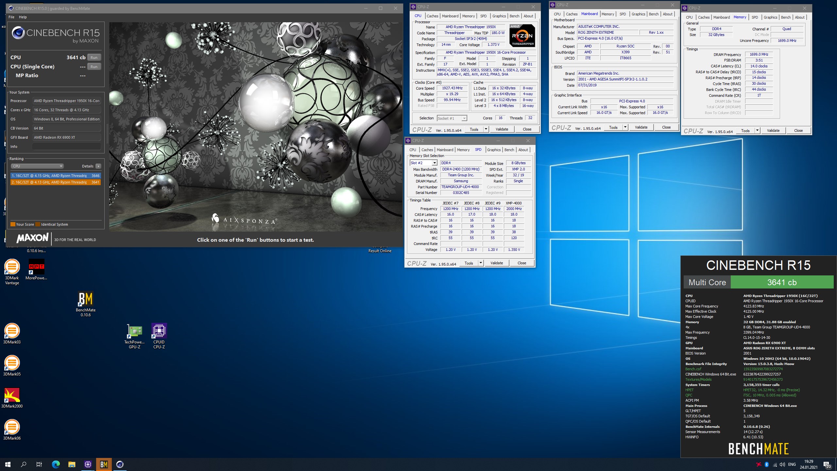
Task: Open the Help menu in Cinebench
Action: click(23, 17)
